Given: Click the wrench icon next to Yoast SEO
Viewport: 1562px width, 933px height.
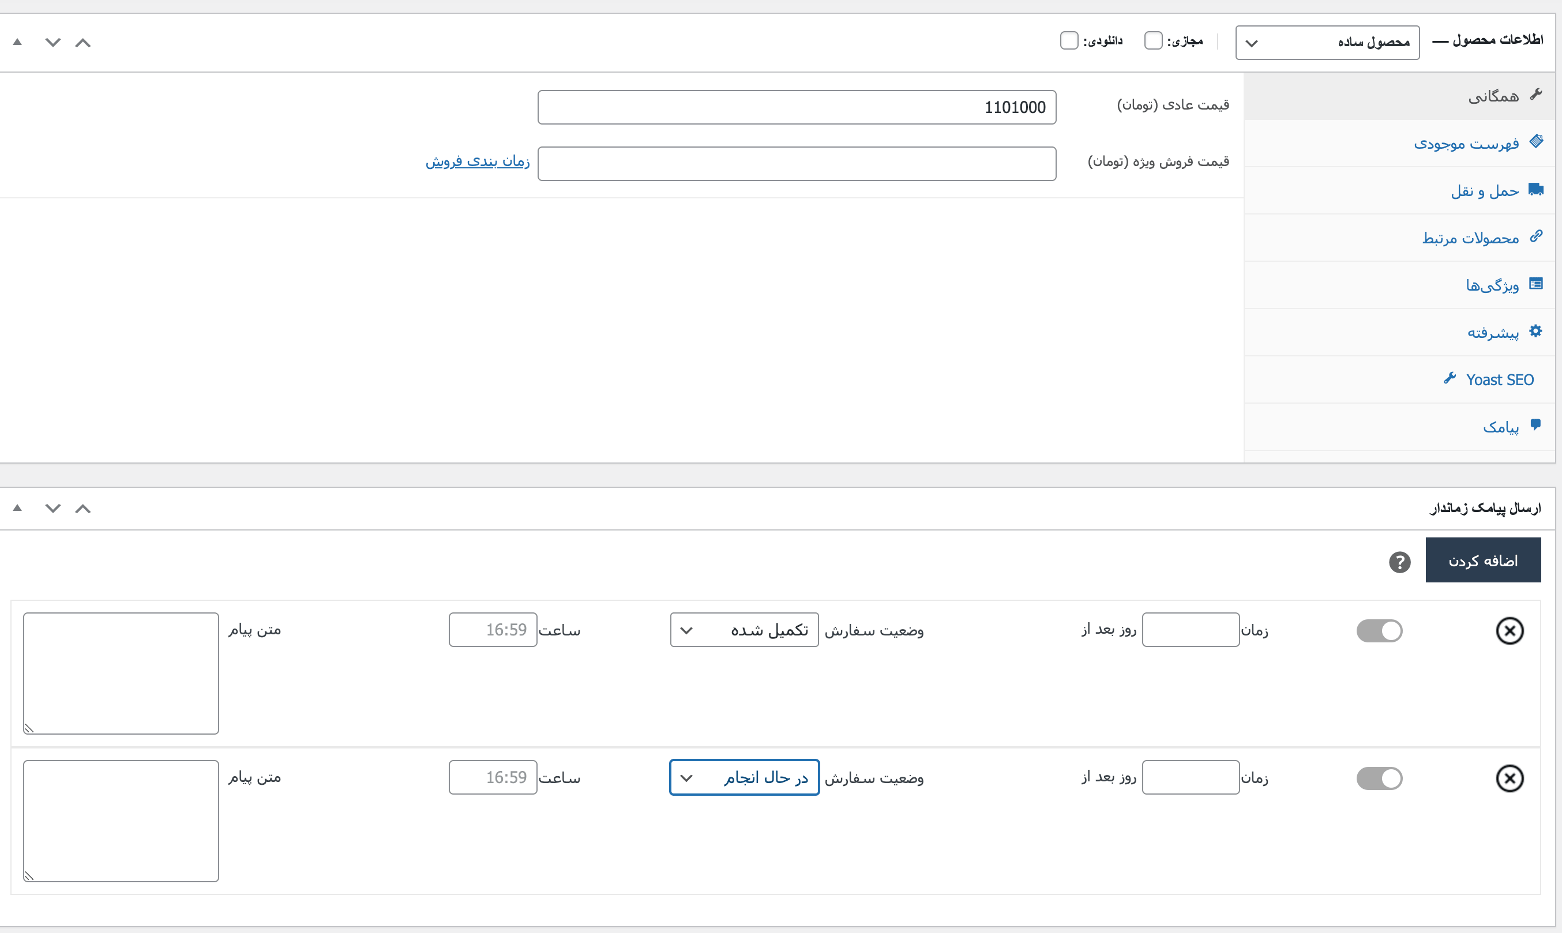Looking at the screenshot, I should coord(1450,378).
